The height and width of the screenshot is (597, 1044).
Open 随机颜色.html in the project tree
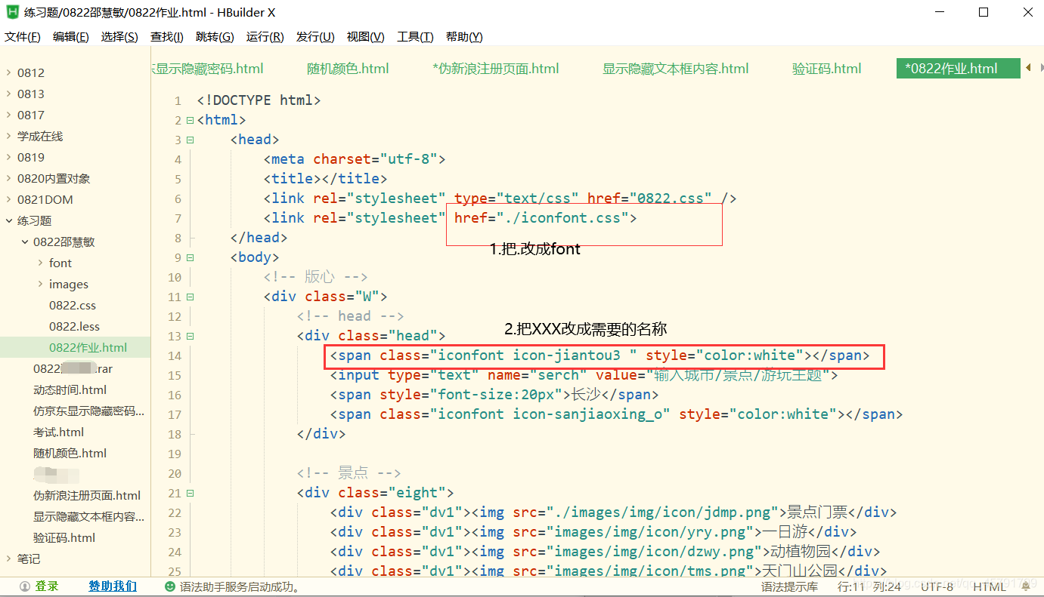[x=70, y=454]
